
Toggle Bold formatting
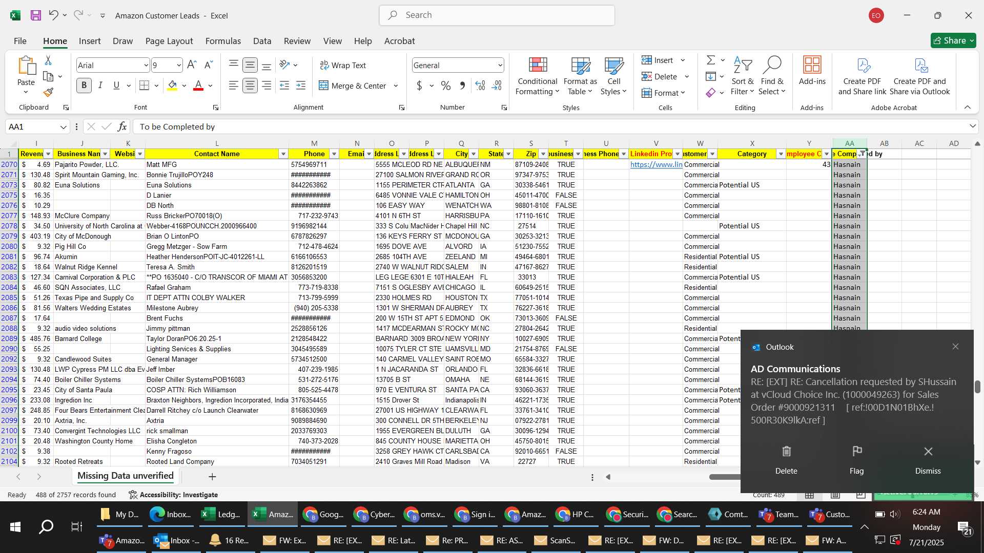(84, 86)
